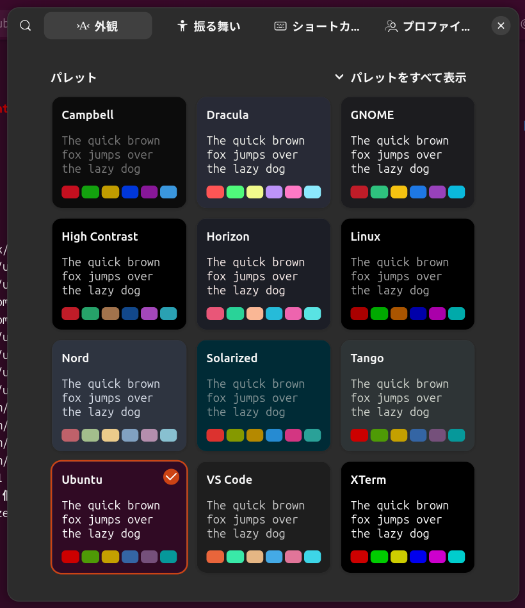Click the red swatch in Campbell palette
The width and height of the screenshot is (525, 608).
(70, 192)
